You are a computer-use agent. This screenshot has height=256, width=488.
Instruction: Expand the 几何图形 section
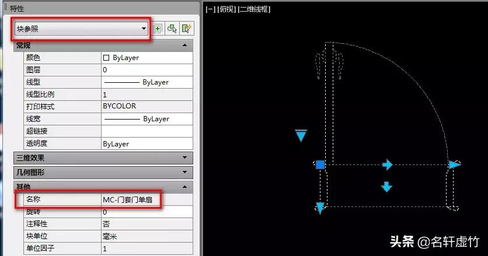[184, 172]
